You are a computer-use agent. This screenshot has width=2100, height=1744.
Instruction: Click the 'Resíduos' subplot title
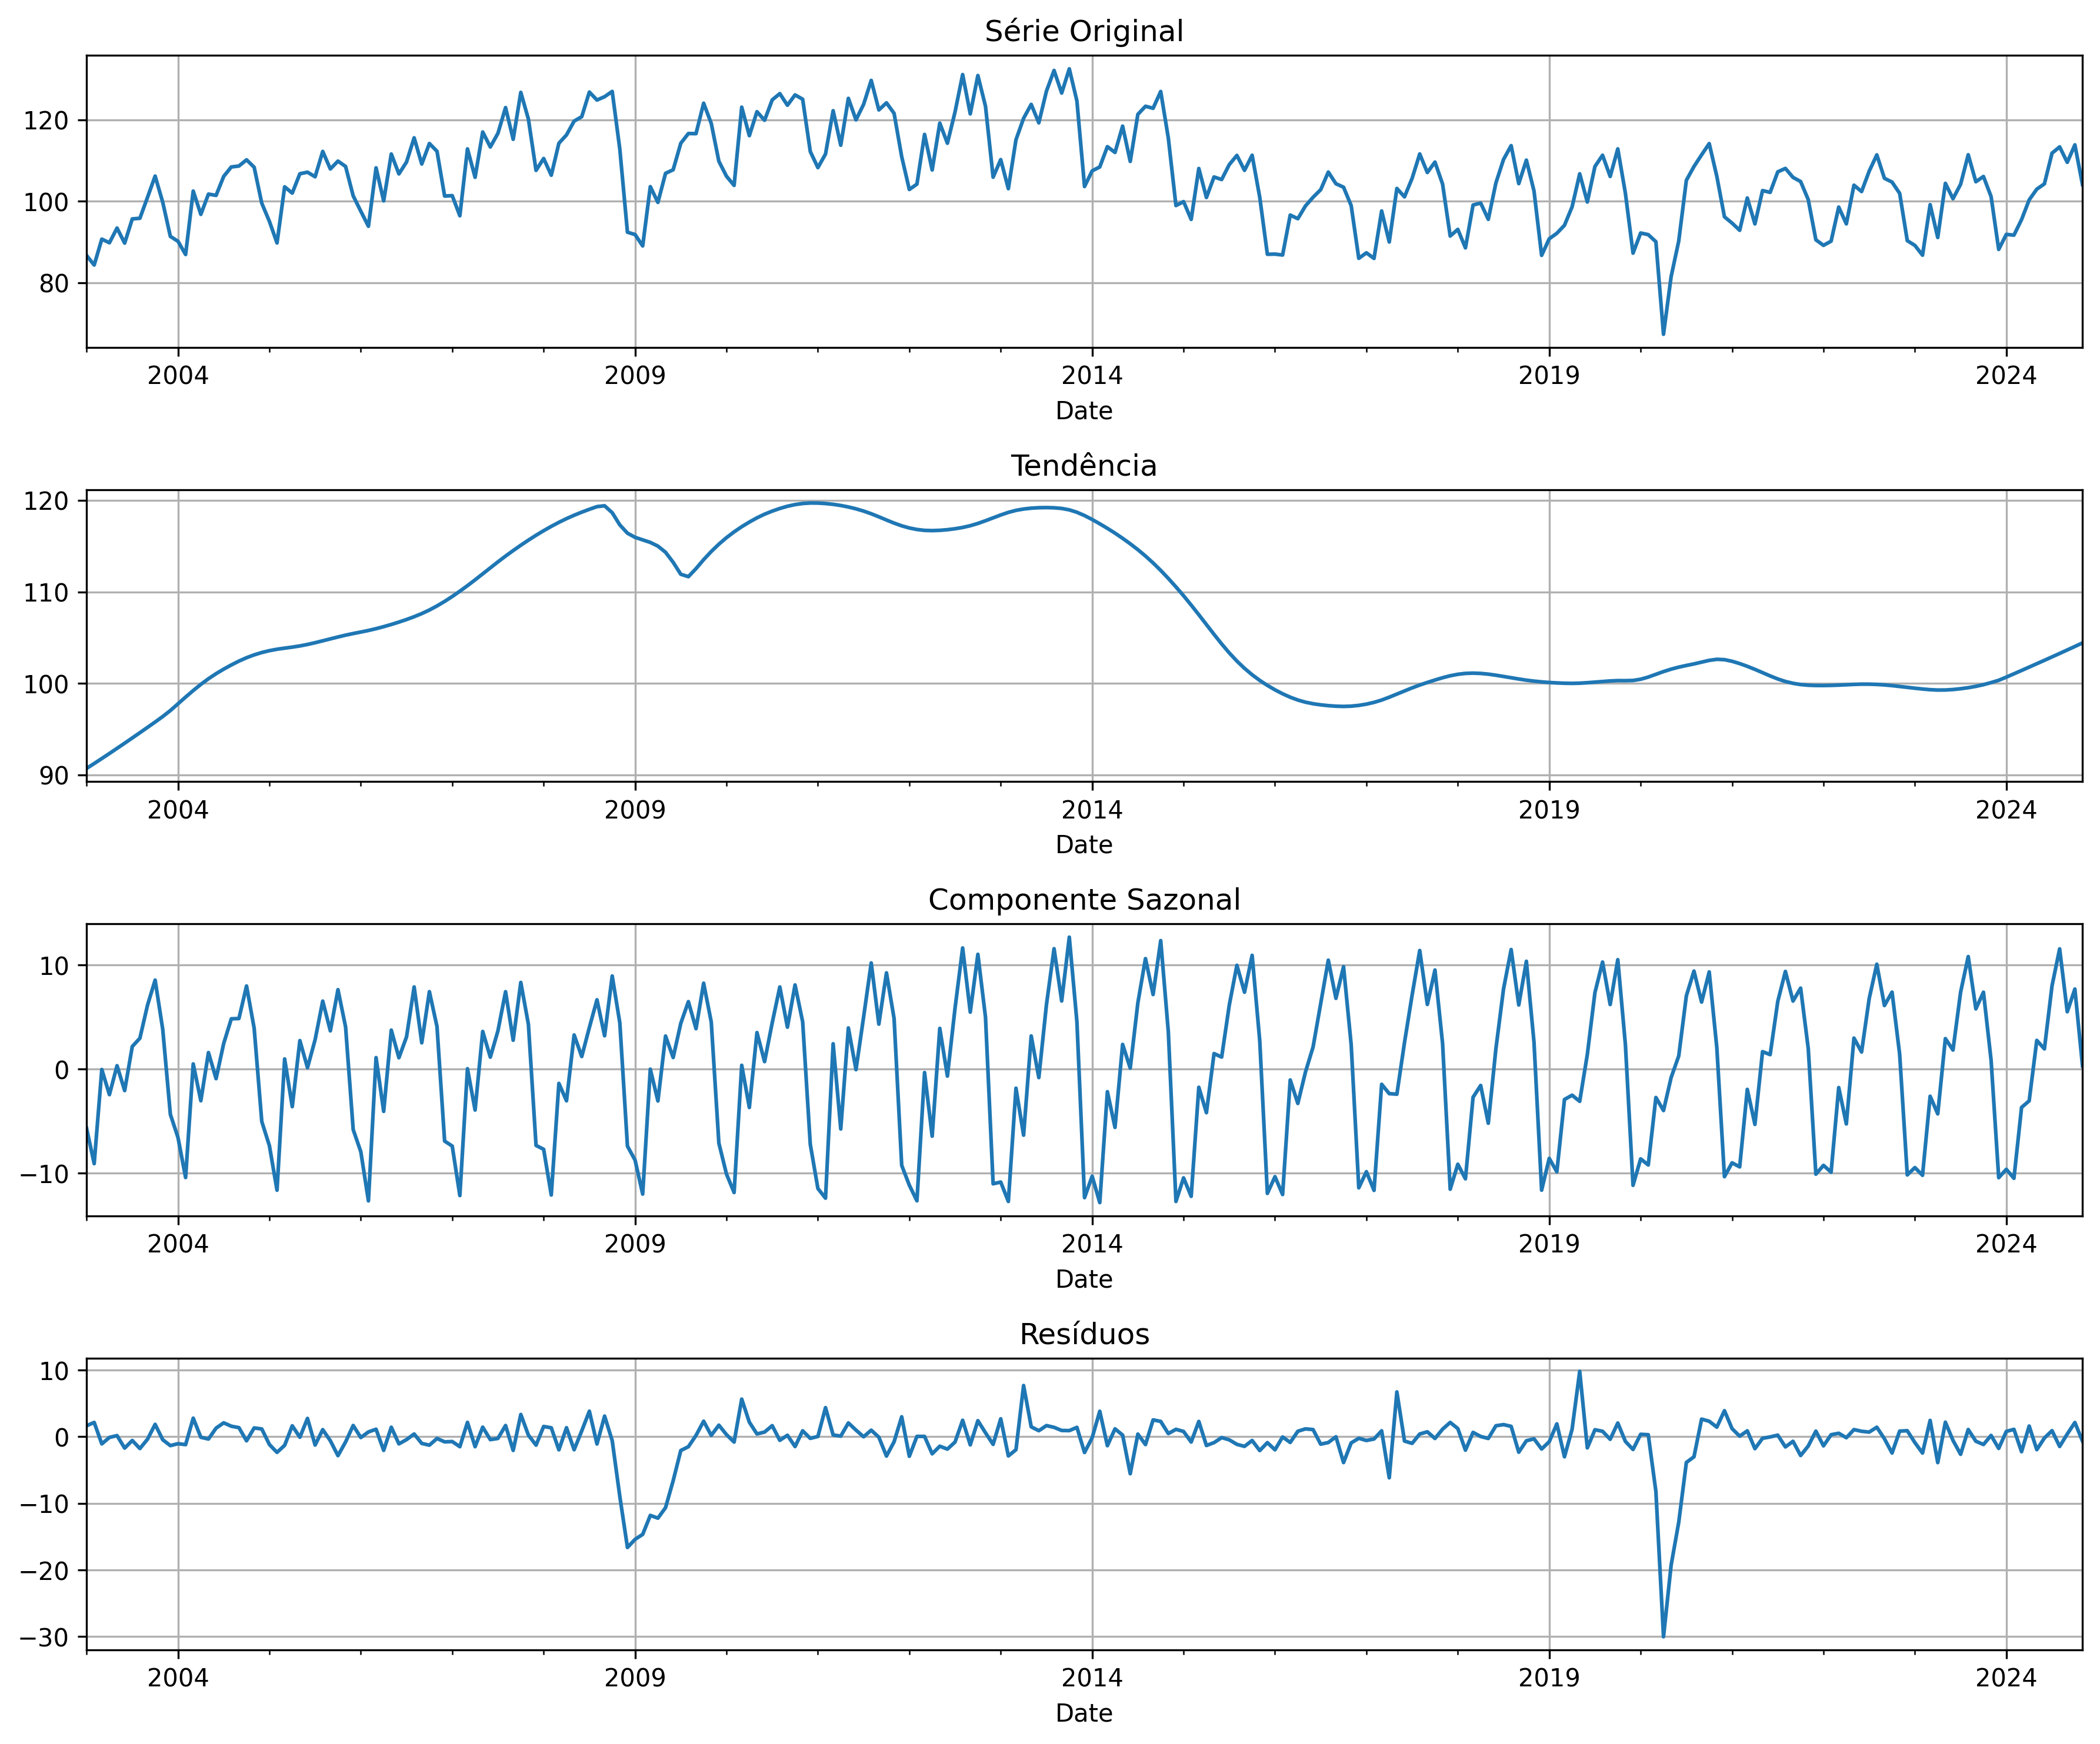pyautogui.click(x=1084, y=1334)
